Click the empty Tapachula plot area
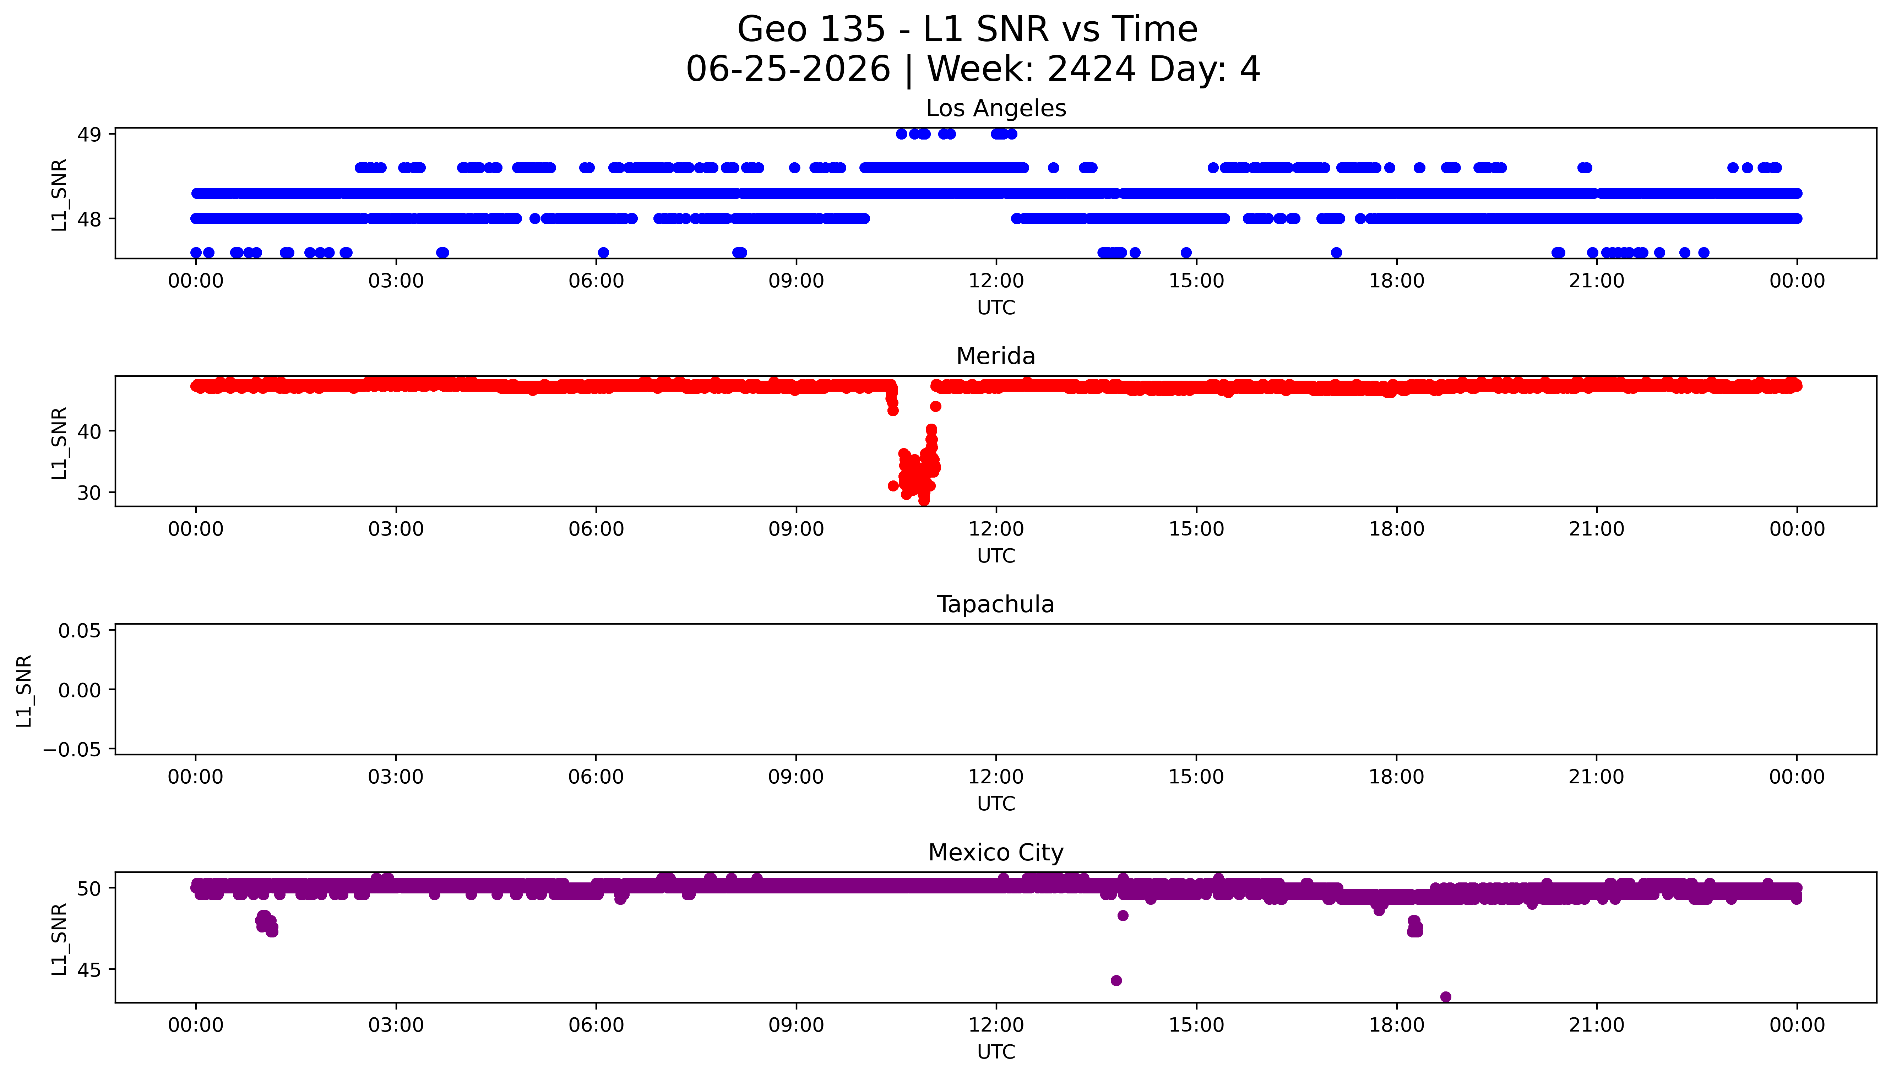Image resolution: width=1891 pixels, height=1077 pixels. (x=995, y=689)
